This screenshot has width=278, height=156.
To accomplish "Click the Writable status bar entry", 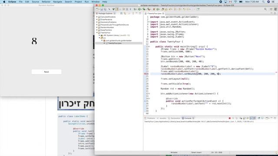I will pyautogui.click(x=174, y=153).
